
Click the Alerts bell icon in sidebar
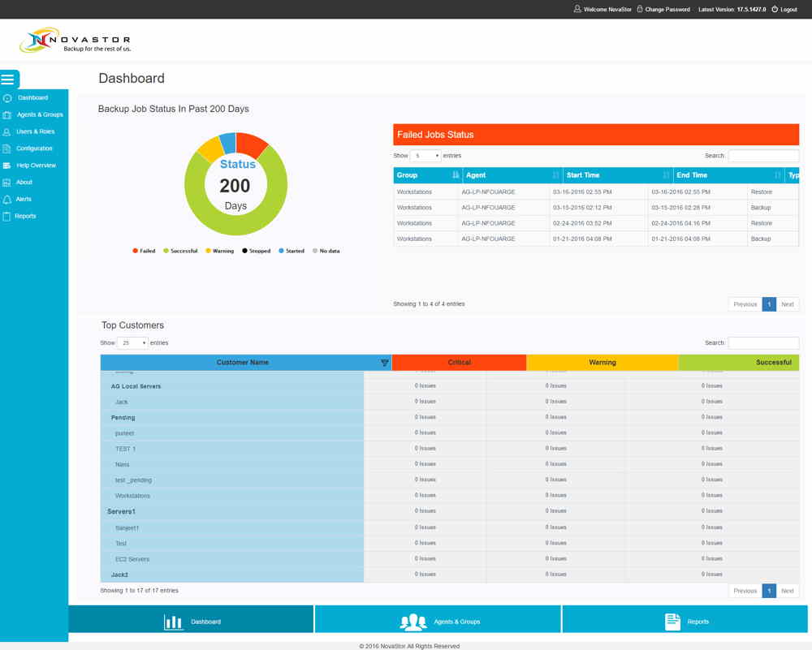[x=7, y=200]
